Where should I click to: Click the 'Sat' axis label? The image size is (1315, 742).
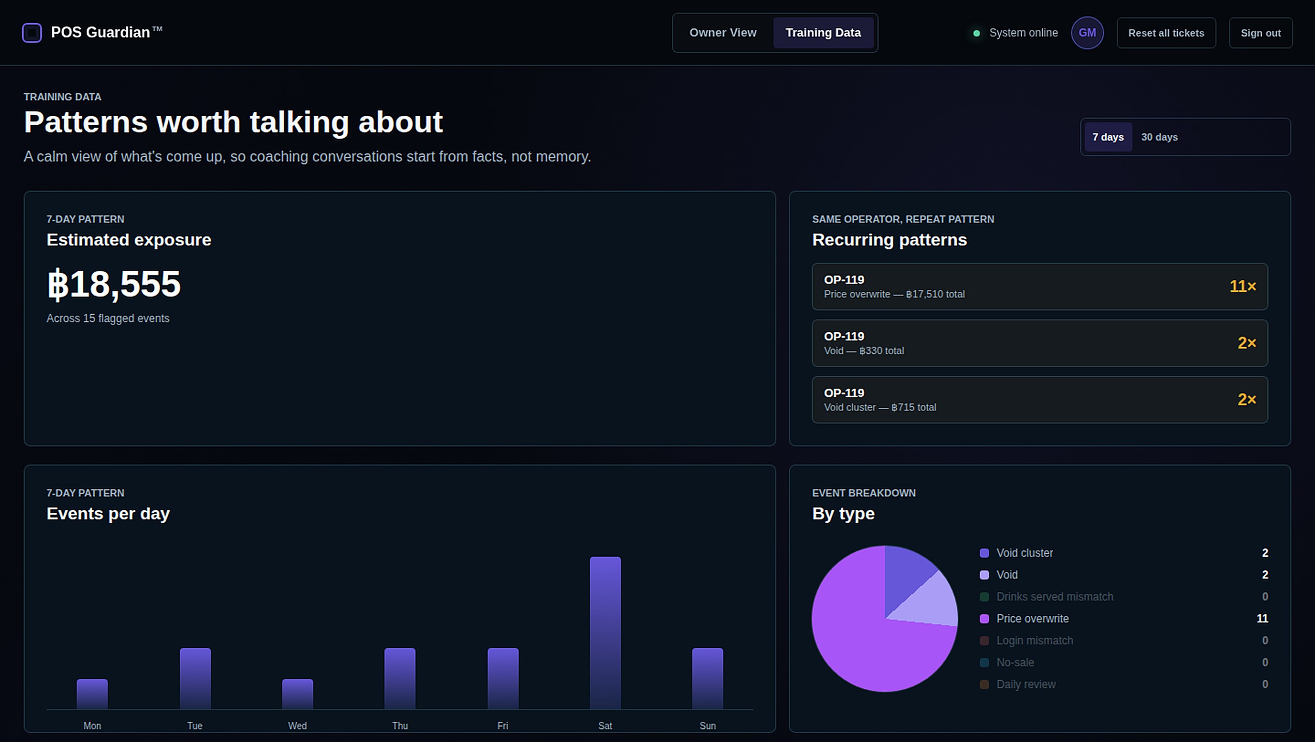click(x=605, y=726)
